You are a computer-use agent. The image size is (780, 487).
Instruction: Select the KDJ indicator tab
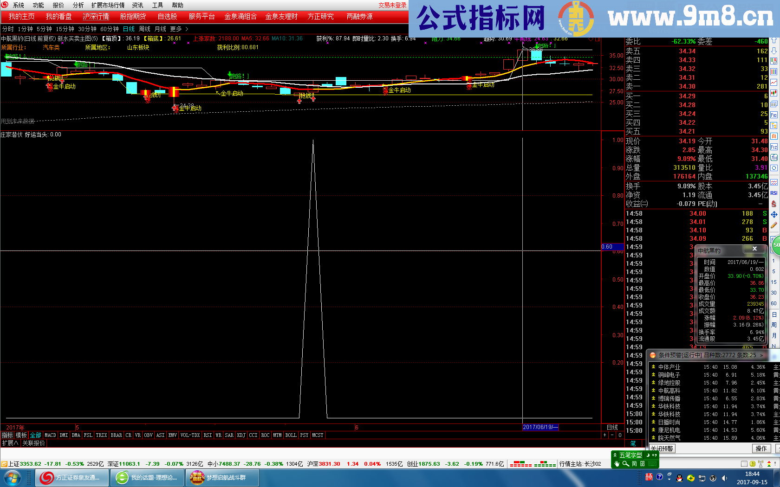tap(241, 435)
